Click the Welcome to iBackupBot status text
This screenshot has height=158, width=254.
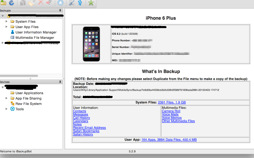(16, 151)
